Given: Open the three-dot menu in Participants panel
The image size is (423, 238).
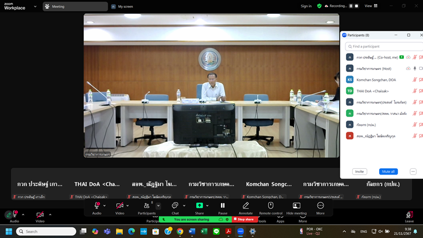Looking at the screenshot, I should [x=413, y=172].
